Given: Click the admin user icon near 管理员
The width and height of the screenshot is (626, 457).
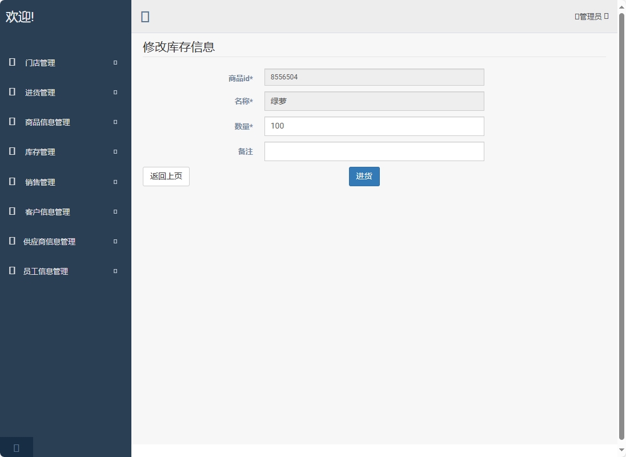Looking at the screenshot, I should point(576,16).
